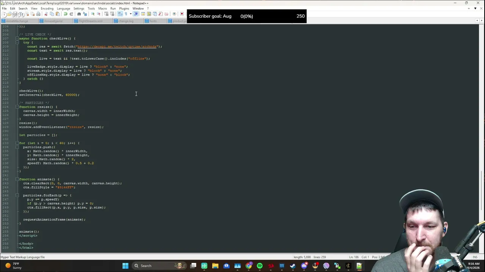Open Find with the binoculars icon
Image resolution: width=485 pixels, height=272 pixels.
click(79, 14)
